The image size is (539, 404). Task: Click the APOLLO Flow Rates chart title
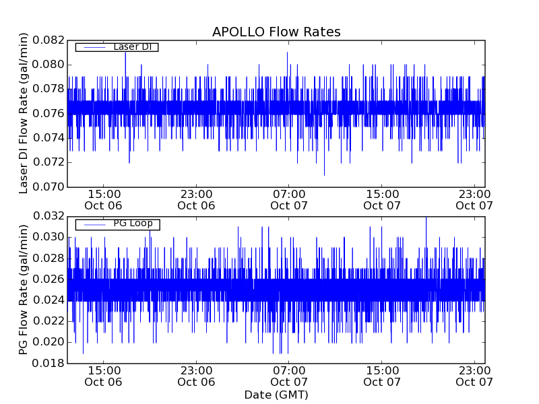tap(276, 32)
